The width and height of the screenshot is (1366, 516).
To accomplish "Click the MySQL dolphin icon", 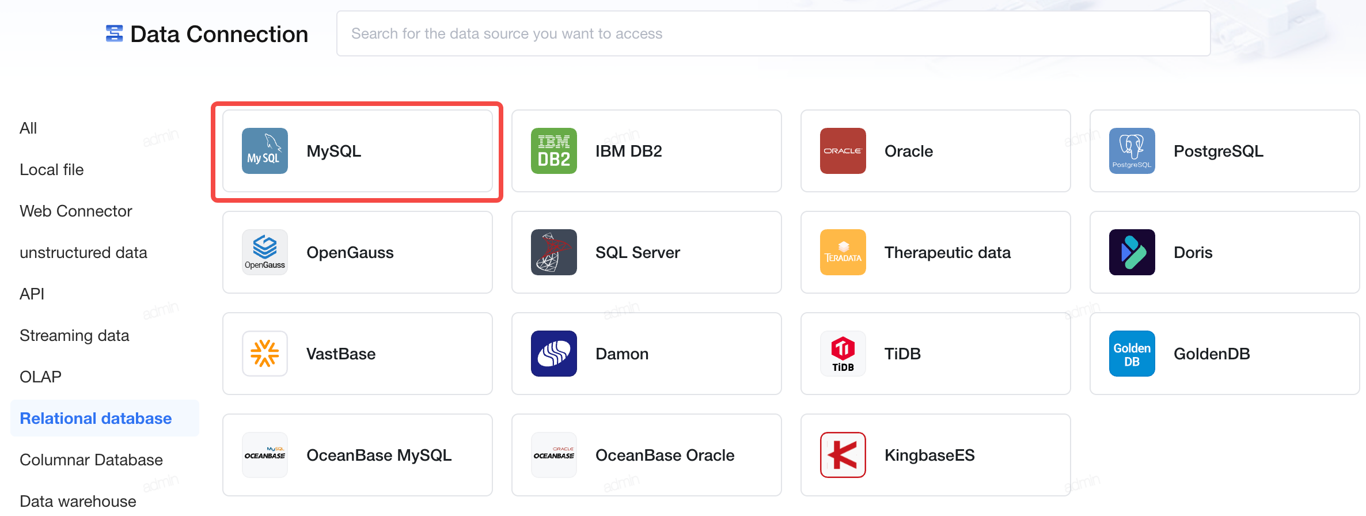I will point(265,151).
